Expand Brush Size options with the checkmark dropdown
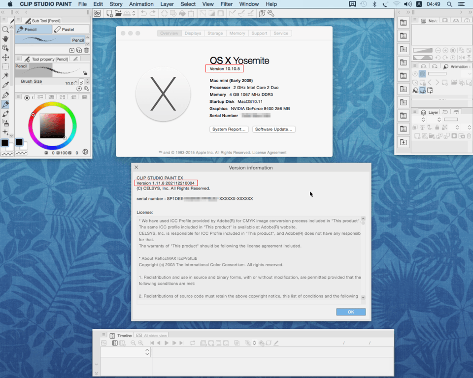473x378 pixels. coord(81,82)
